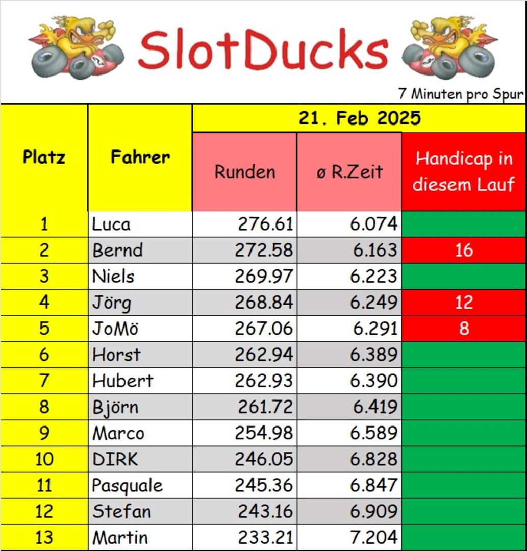Click the Platz column header
Viewport: 527px width, 551px height.
pos(44,157)
